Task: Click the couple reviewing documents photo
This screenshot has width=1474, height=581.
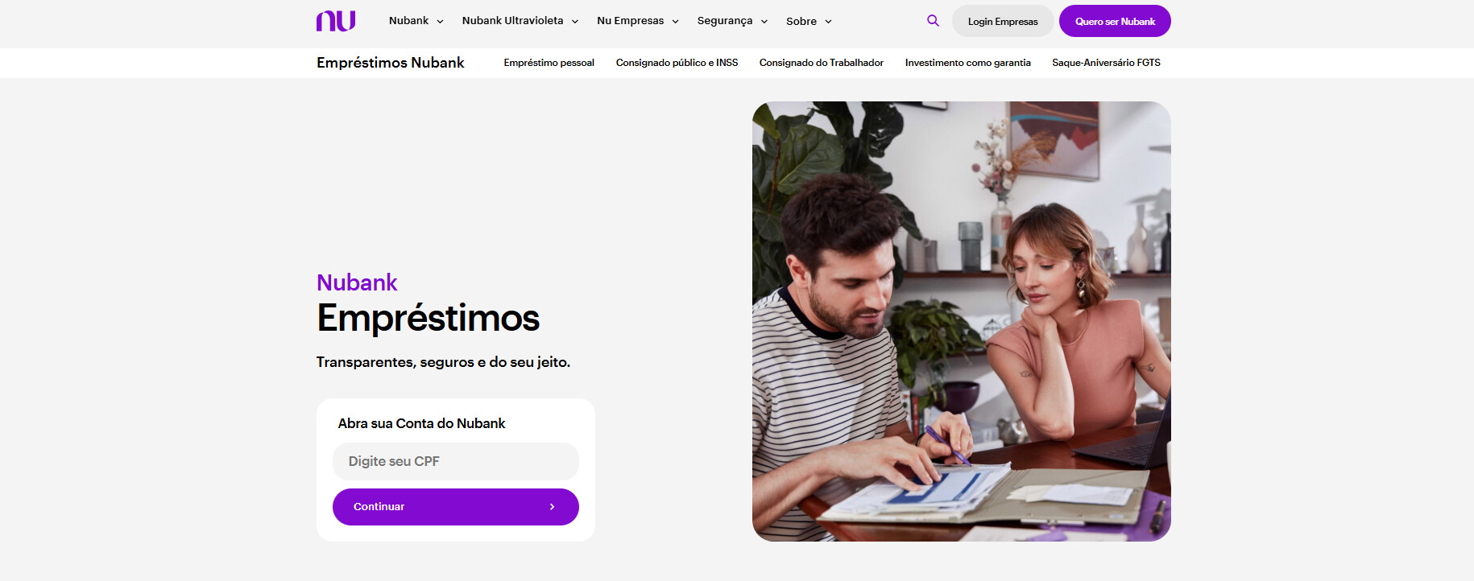Action: tap(962, 321)
